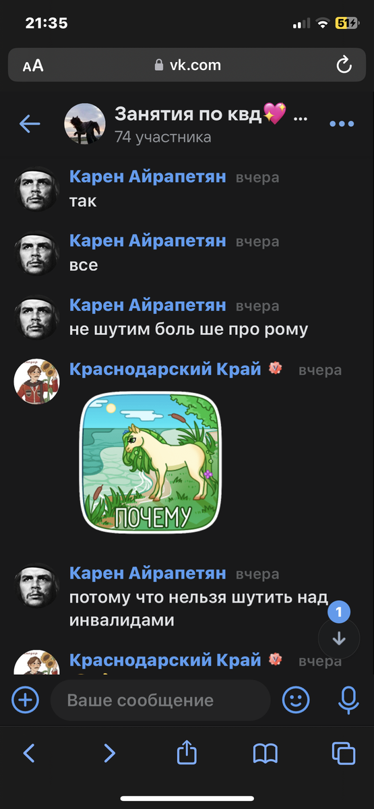Tap the plus attachment icon
Screen dimensions: 374x809
25,700
